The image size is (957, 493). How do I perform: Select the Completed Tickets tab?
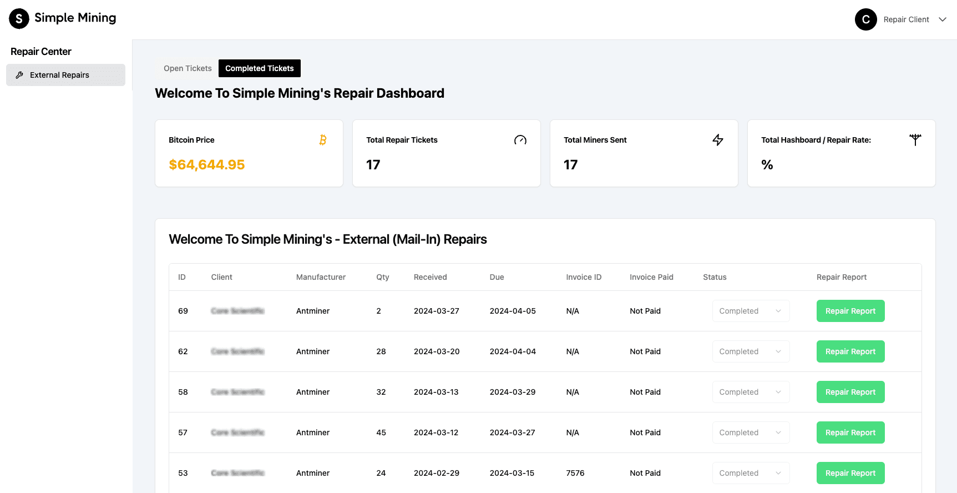(260, 68)
